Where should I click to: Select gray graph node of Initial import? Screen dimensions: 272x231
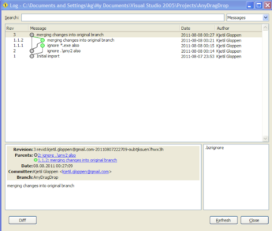pos(32,56)
